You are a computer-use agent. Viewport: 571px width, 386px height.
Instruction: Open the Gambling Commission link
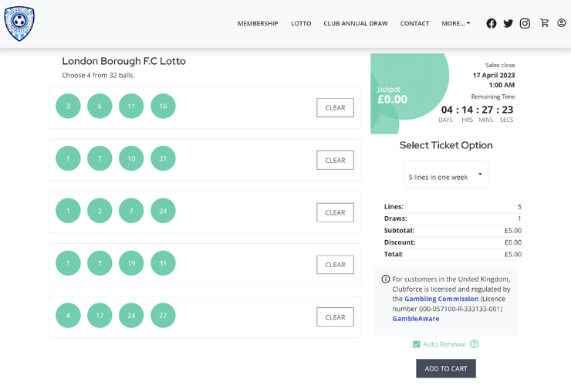coord(440,299)
